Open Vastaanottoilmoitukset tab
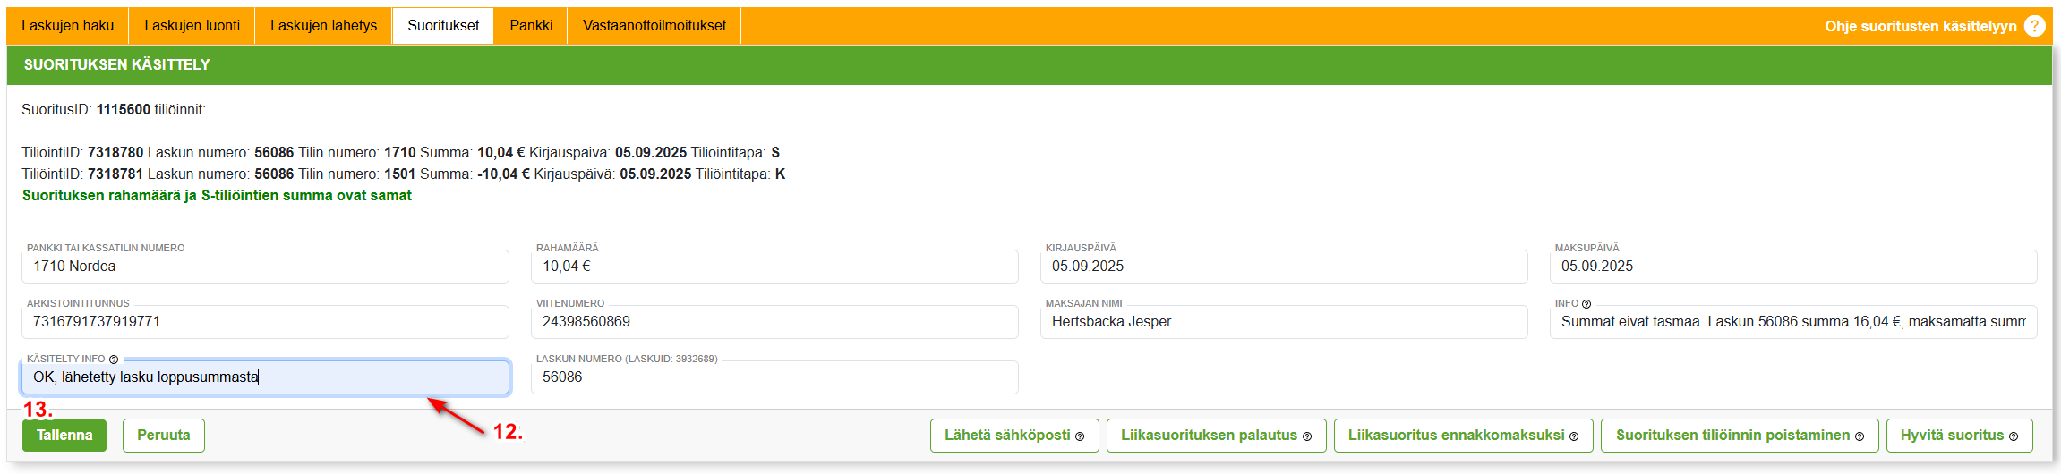The image size is (2061, 474). click(x=654, y=26)
